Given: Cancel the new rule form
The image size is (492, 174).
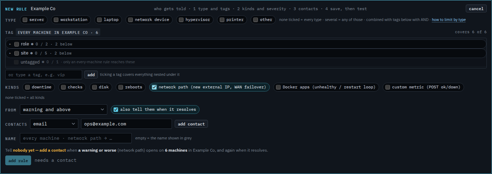Looking at the screenshot, I should point(476,9).
